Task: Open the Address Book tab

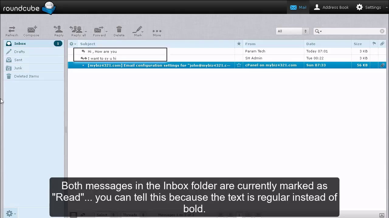Action: coord(331,7)
